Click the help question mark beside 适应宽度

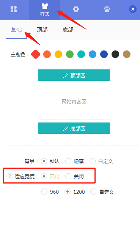9,176
